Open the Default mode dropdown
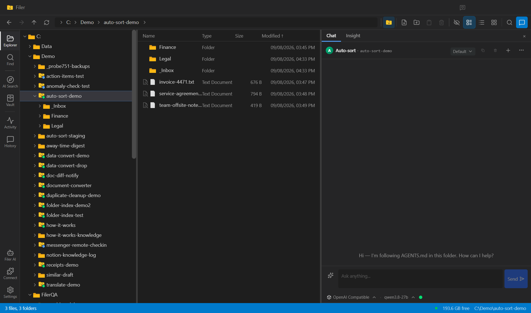This screenshot has width=531, height=313. [x=462, y=51]
